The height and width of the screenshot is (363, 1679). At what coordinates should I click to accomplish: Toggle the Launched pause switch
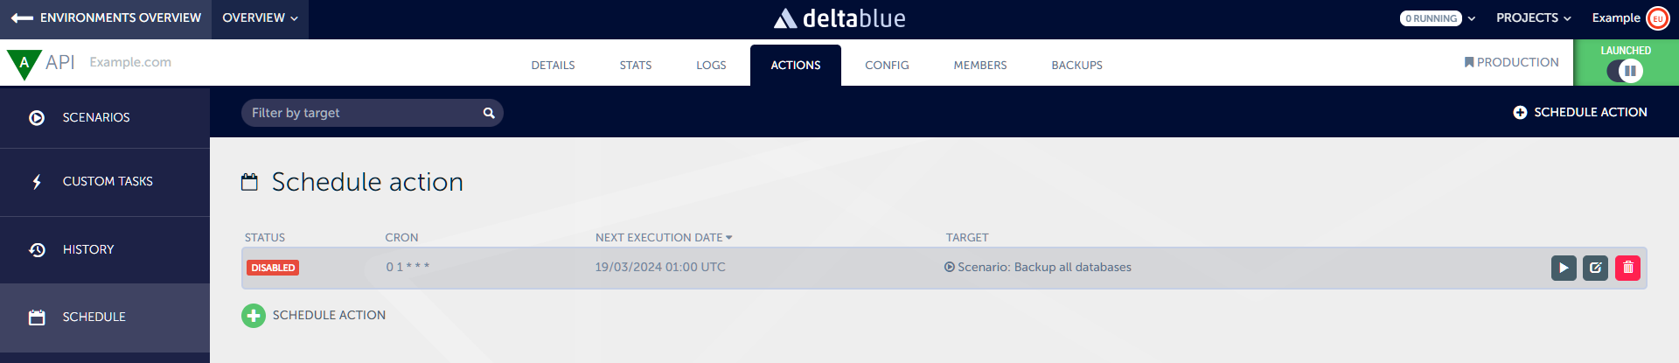pyautogui.click(x=1625, y=71)
